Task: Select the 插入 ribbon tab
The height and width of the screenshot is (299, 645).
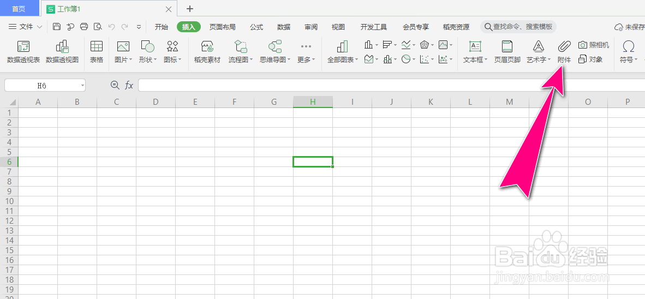Action: (x=189, y=27)
